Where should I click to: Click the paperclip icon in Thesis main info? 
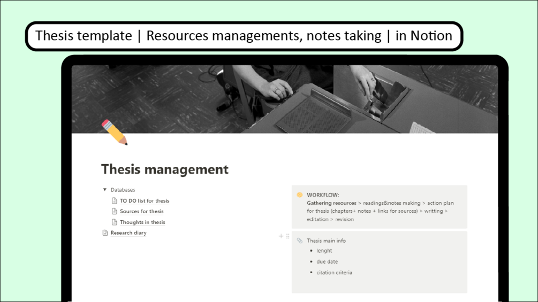[300, 241]
